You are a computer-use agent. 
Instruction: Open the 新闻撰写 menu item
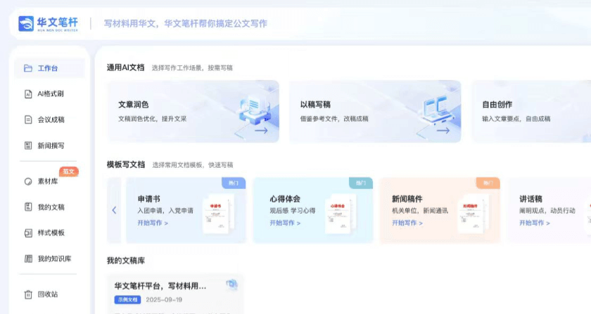point(49,145)
